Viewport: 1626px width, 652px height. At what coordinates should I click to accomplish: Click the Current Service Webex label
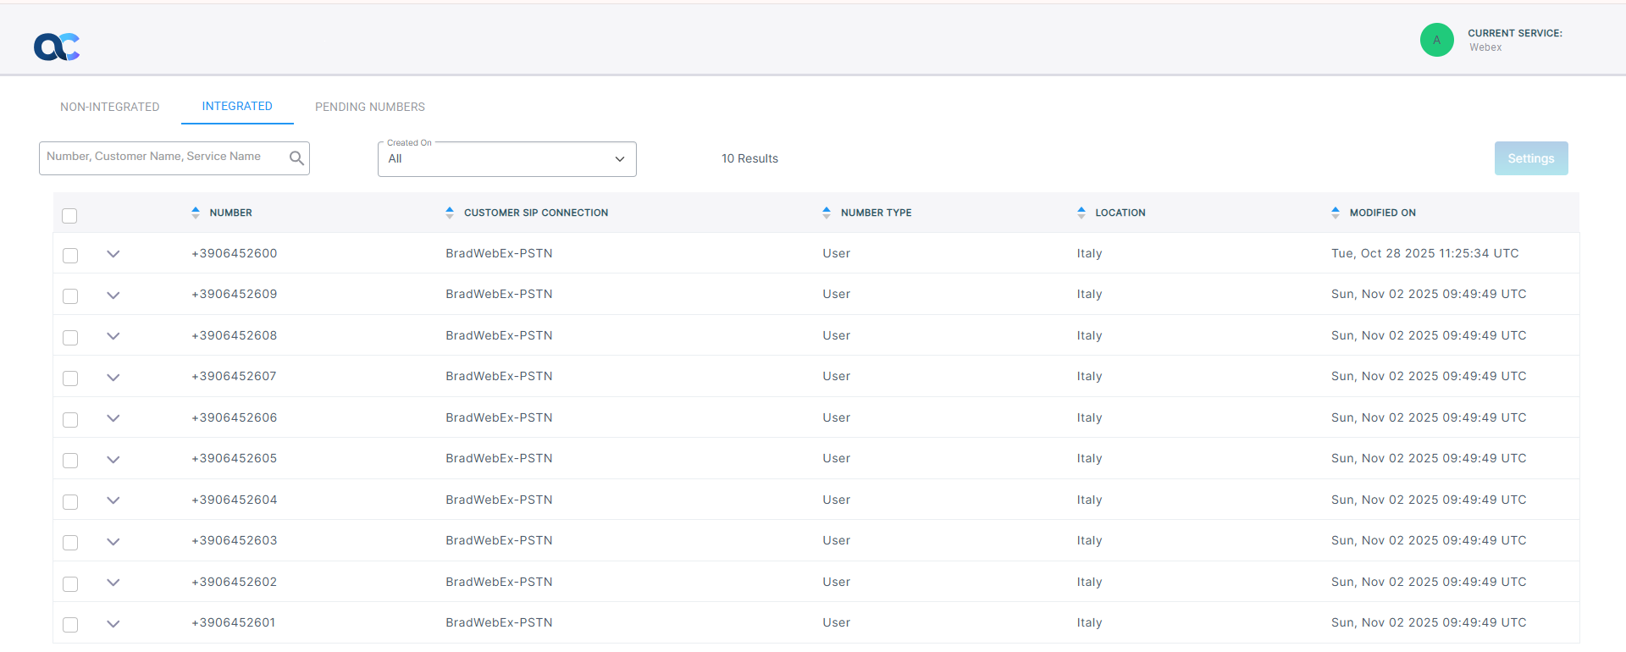(x=1514, y=40)
